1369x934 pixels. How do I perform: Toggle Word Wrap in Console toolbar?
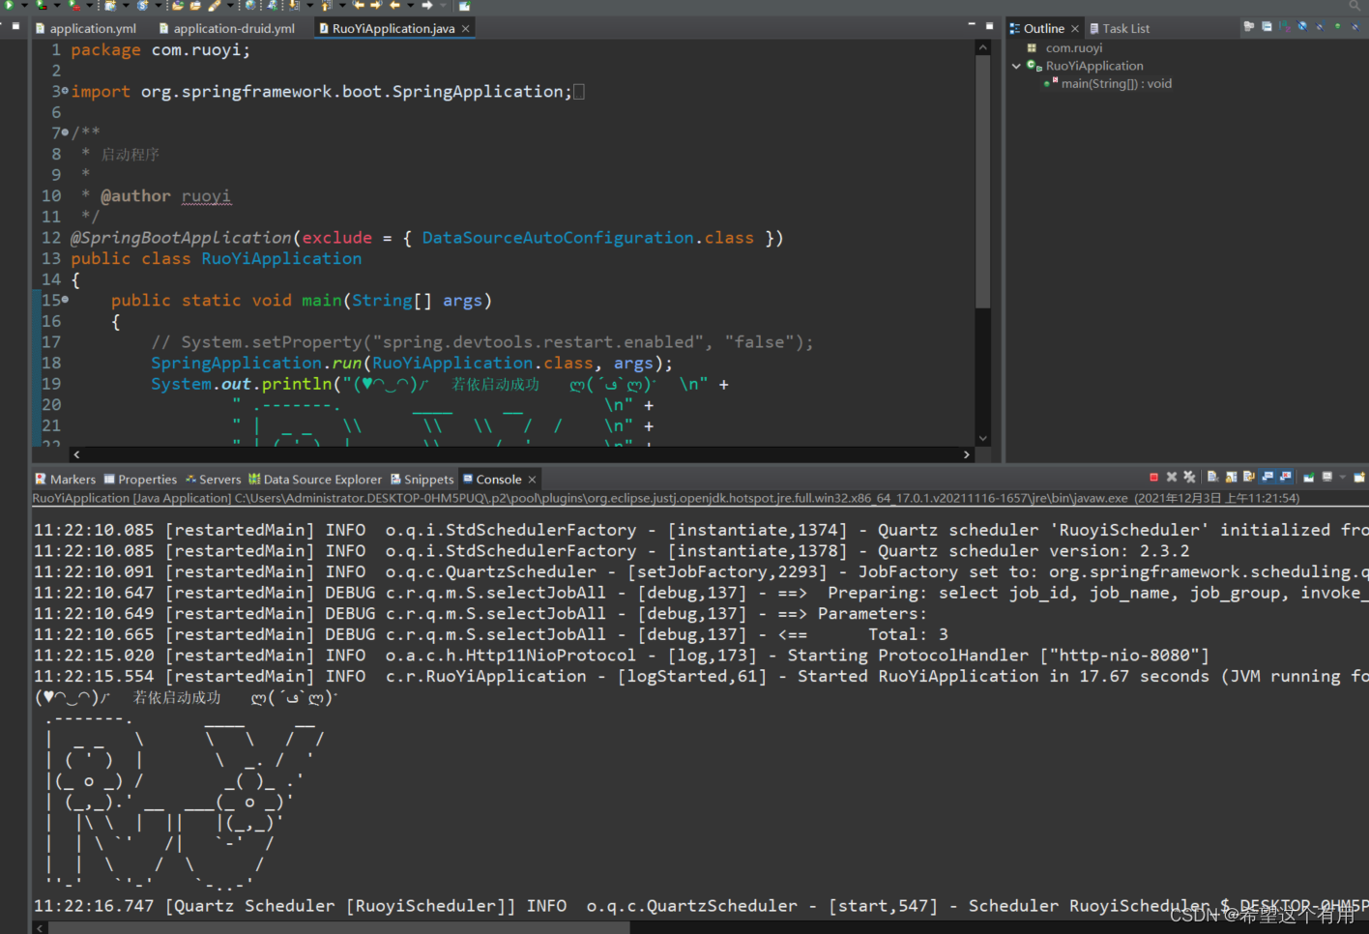(x=1249, y=477)
